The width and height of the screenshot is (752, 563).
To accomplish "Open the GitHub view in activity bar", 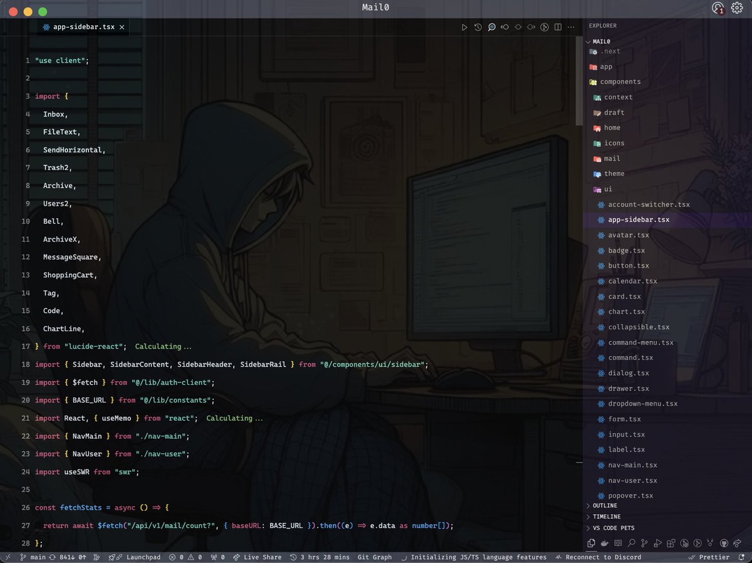I will point(724,543).
